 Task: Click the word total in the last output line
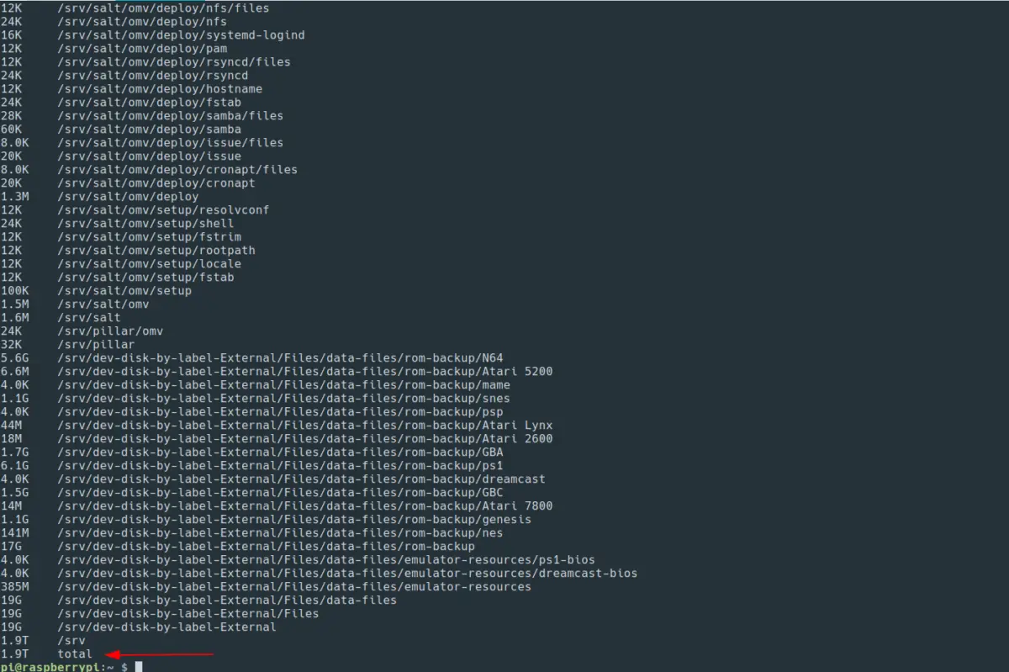(x=75, y=653)
